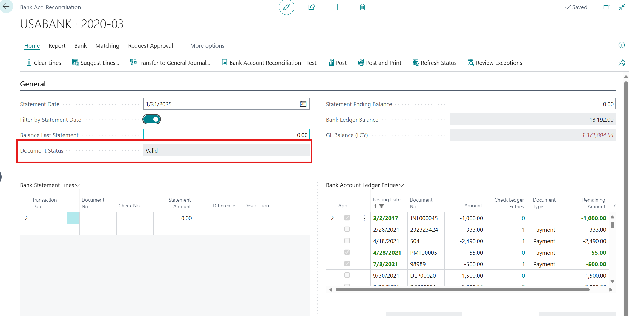
Task: Check the box for document 232323424
Action: click(347, 229)
